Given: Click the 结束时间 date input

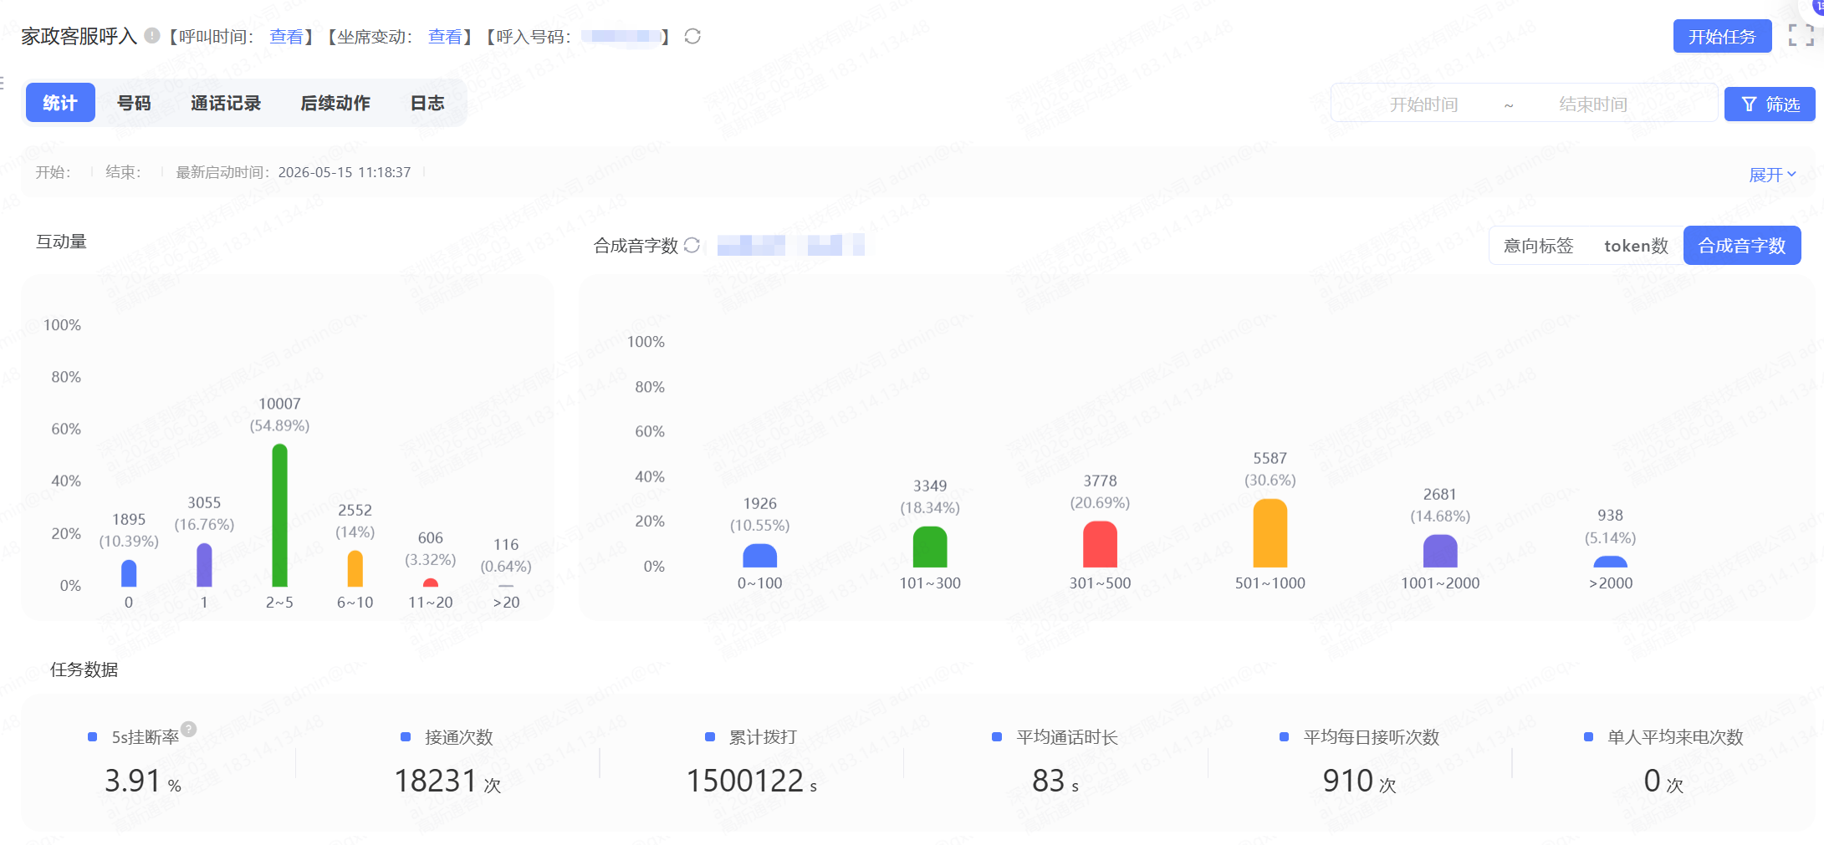Looking at the screenshot, I should tap(1593, 104).
